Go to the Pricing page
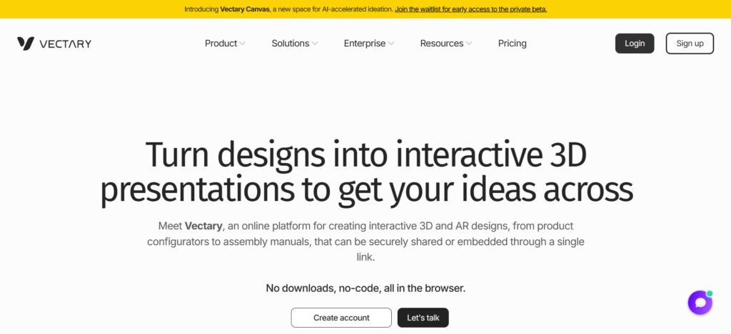This screenshot has height=334, width=731. [x=513, y=43]
